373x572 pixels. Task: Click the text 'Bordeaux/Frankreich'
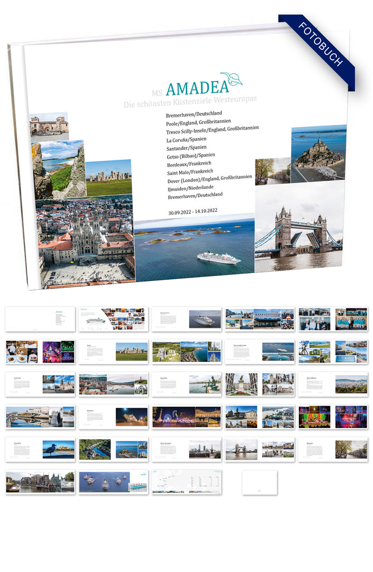pyautogui.click(x=189, y=164)
